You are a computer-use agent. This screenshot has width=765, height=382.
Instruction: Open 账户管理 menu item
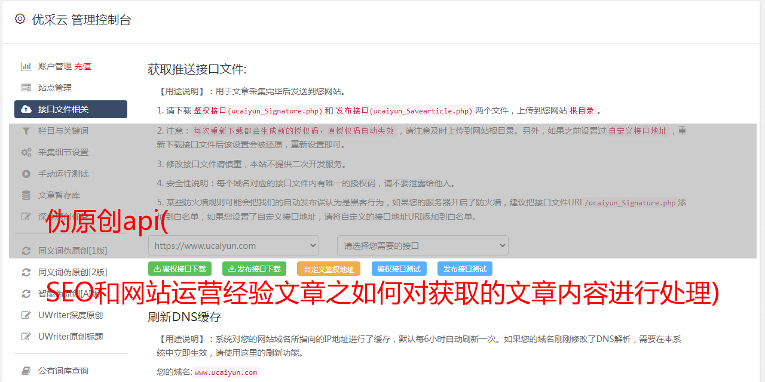55,66
